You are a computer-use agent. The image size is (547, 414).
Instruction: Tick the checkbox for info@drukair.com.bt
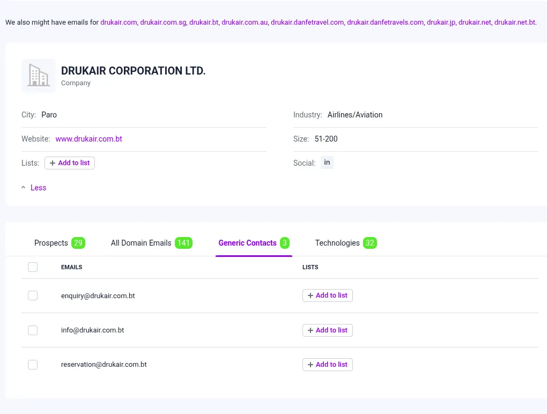[33, 330]
